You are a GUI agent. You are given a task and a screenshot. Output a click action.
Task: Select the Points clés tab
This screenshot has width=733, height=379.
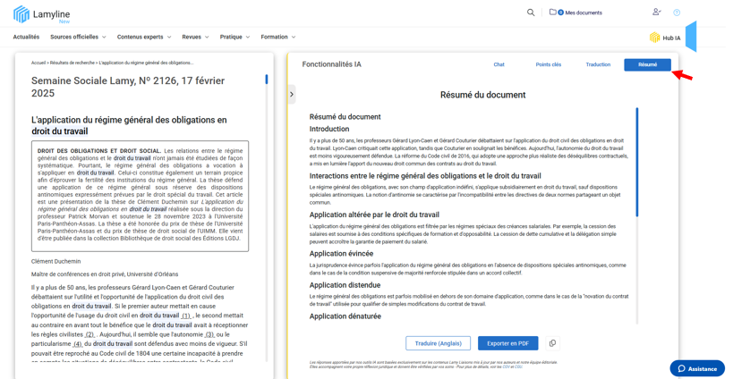pos(549,64)
